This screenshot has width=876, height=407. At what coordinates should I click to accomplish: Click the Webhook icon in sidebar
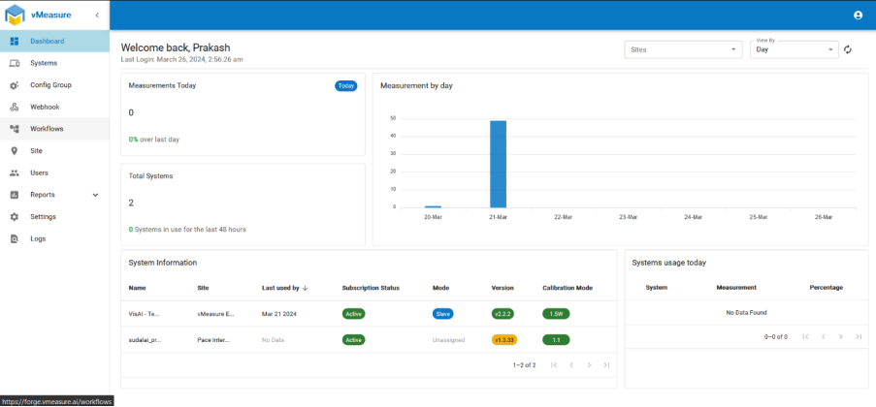click(x=15, y=107)
